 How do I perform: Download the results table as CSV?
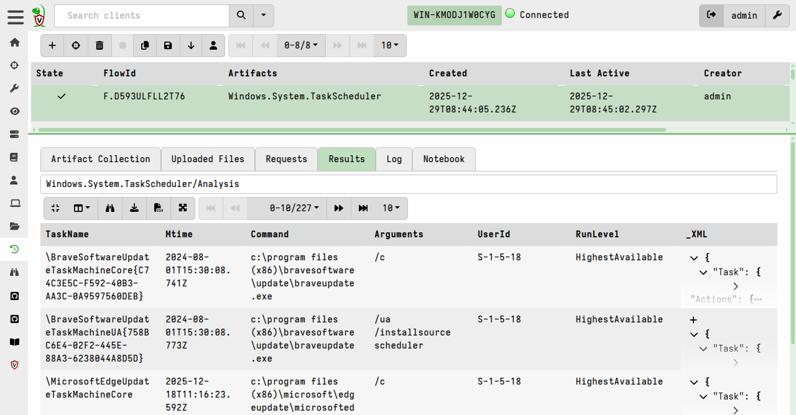click(159, 208)
